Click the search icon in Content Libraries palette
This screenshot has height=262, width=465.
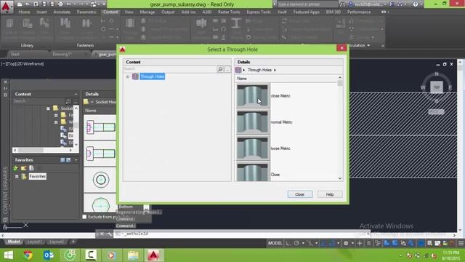point(68,101)
